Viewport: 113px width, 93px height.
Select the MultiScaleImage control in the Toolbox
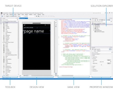[9, 68]
